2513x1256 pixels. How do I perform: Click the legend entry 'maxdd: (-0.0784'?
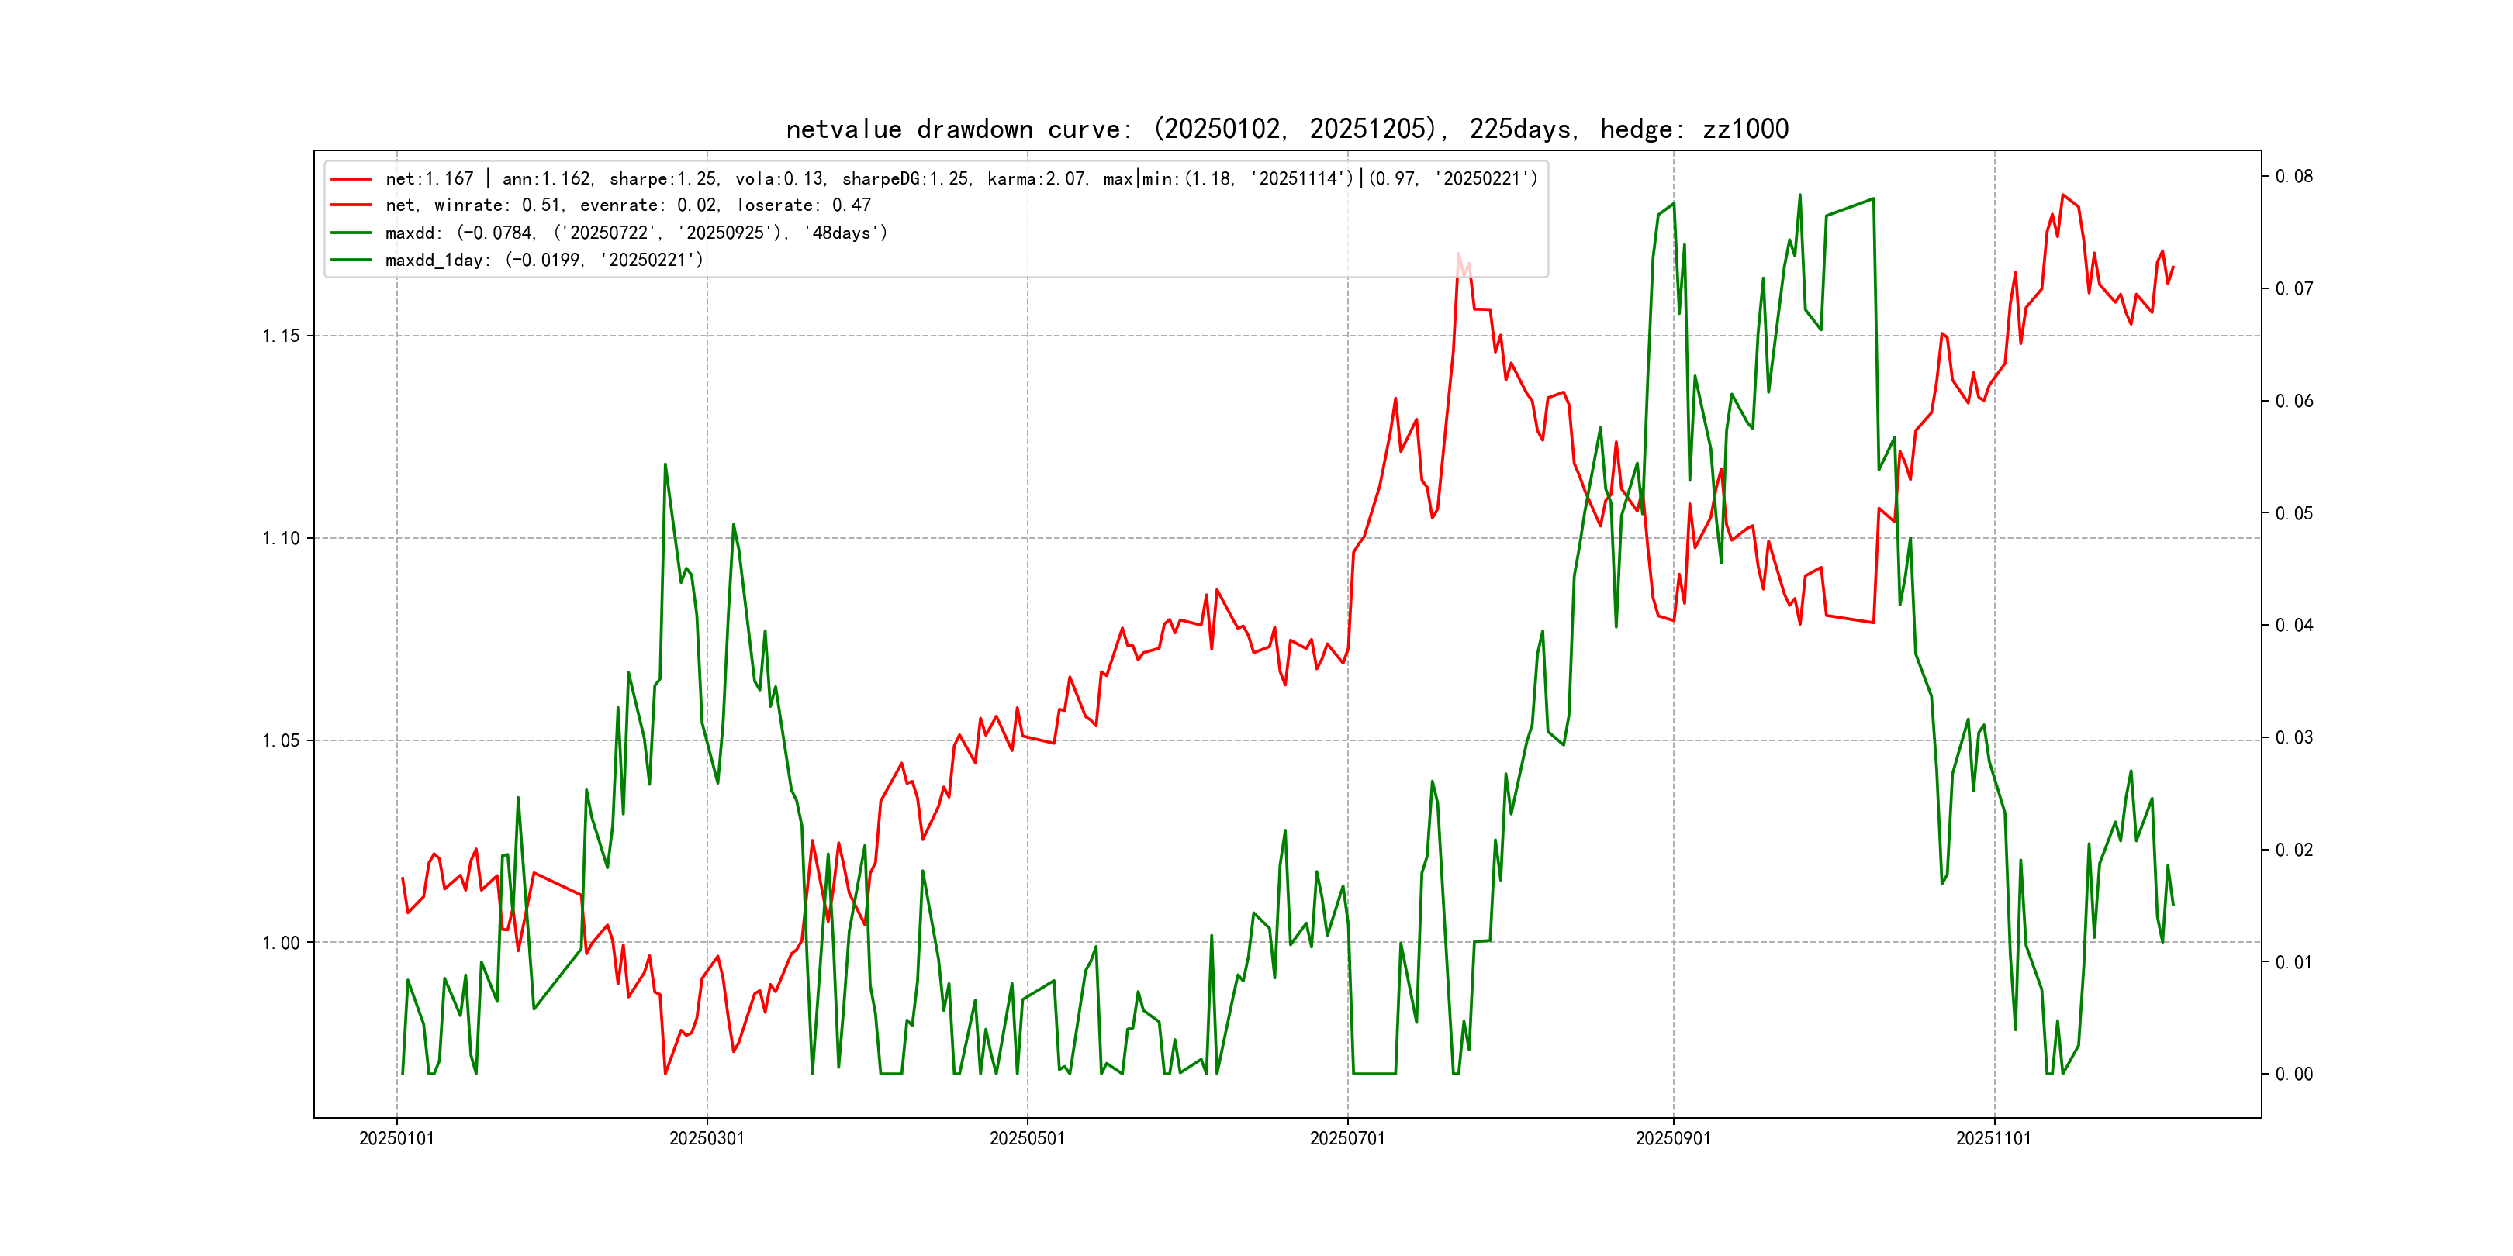[636, 233]
